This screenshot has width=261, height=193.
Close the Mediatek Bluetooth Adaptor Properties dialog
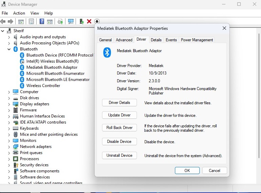pos(224,28)
